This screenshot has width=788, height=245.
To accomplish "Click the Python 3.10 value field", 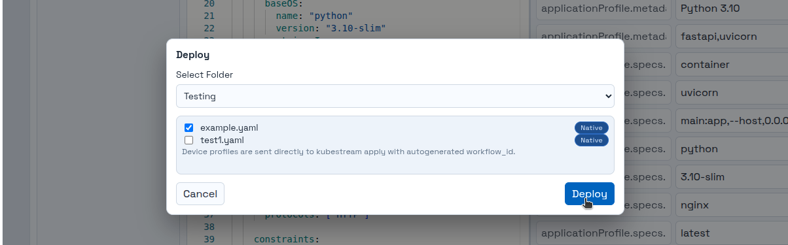I will pyautogui.click(x=732, y=9).
